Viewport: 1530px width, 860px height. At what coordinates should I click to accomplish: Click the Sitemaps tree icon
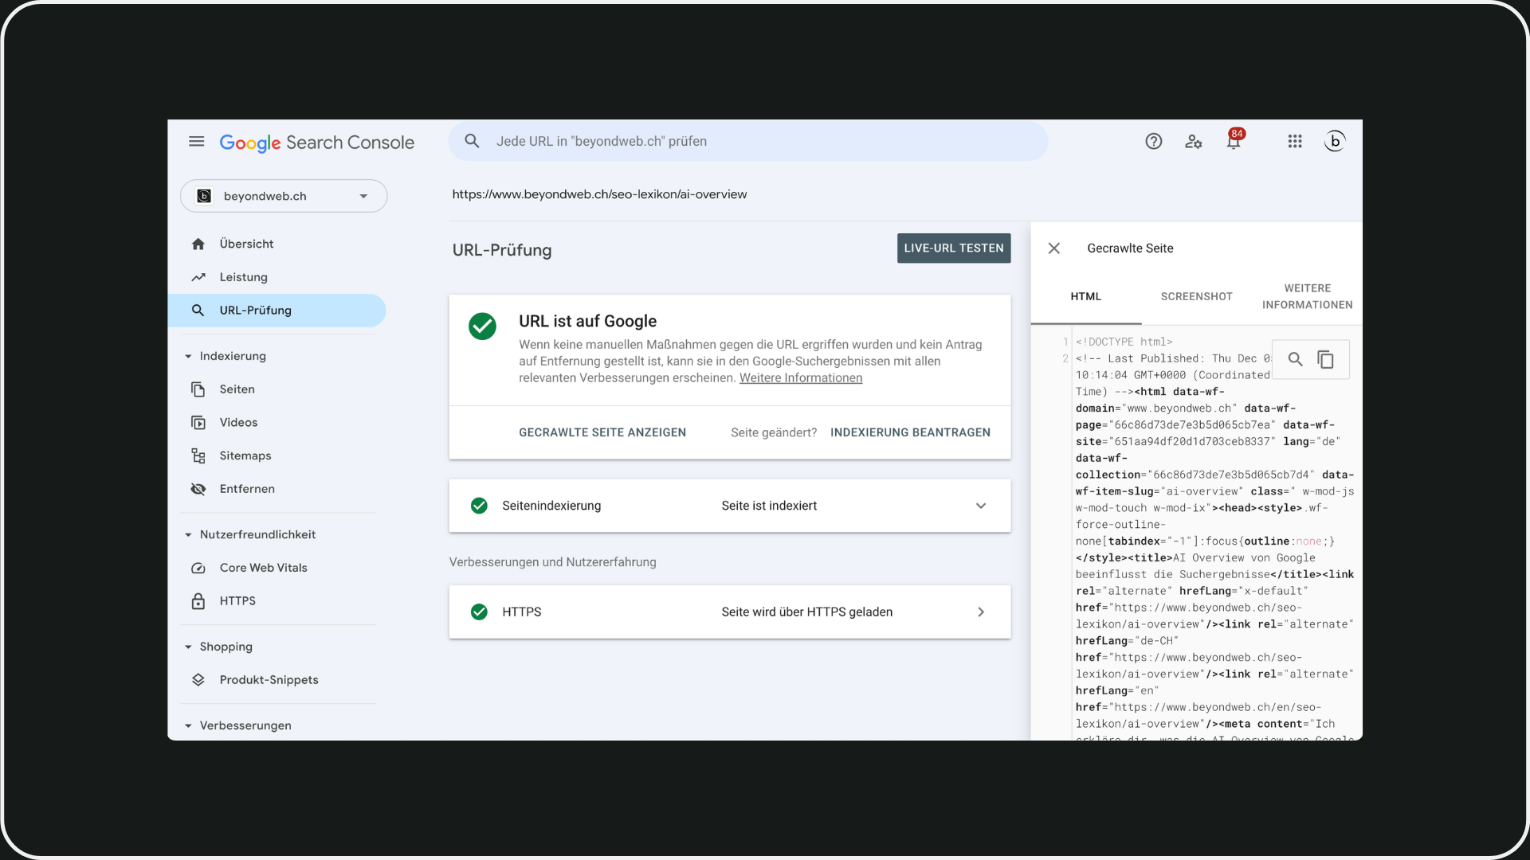click(x=198, y=455)
